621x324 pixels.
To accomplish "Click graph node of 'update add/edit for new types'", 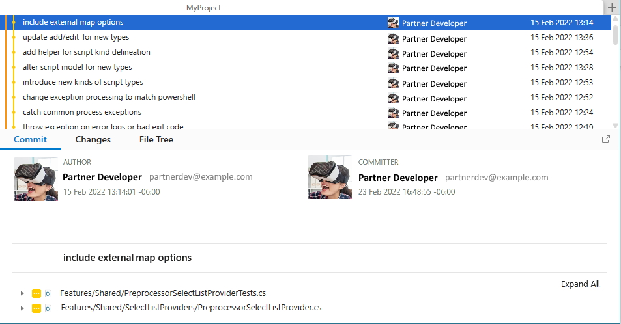I will point(14,37).
